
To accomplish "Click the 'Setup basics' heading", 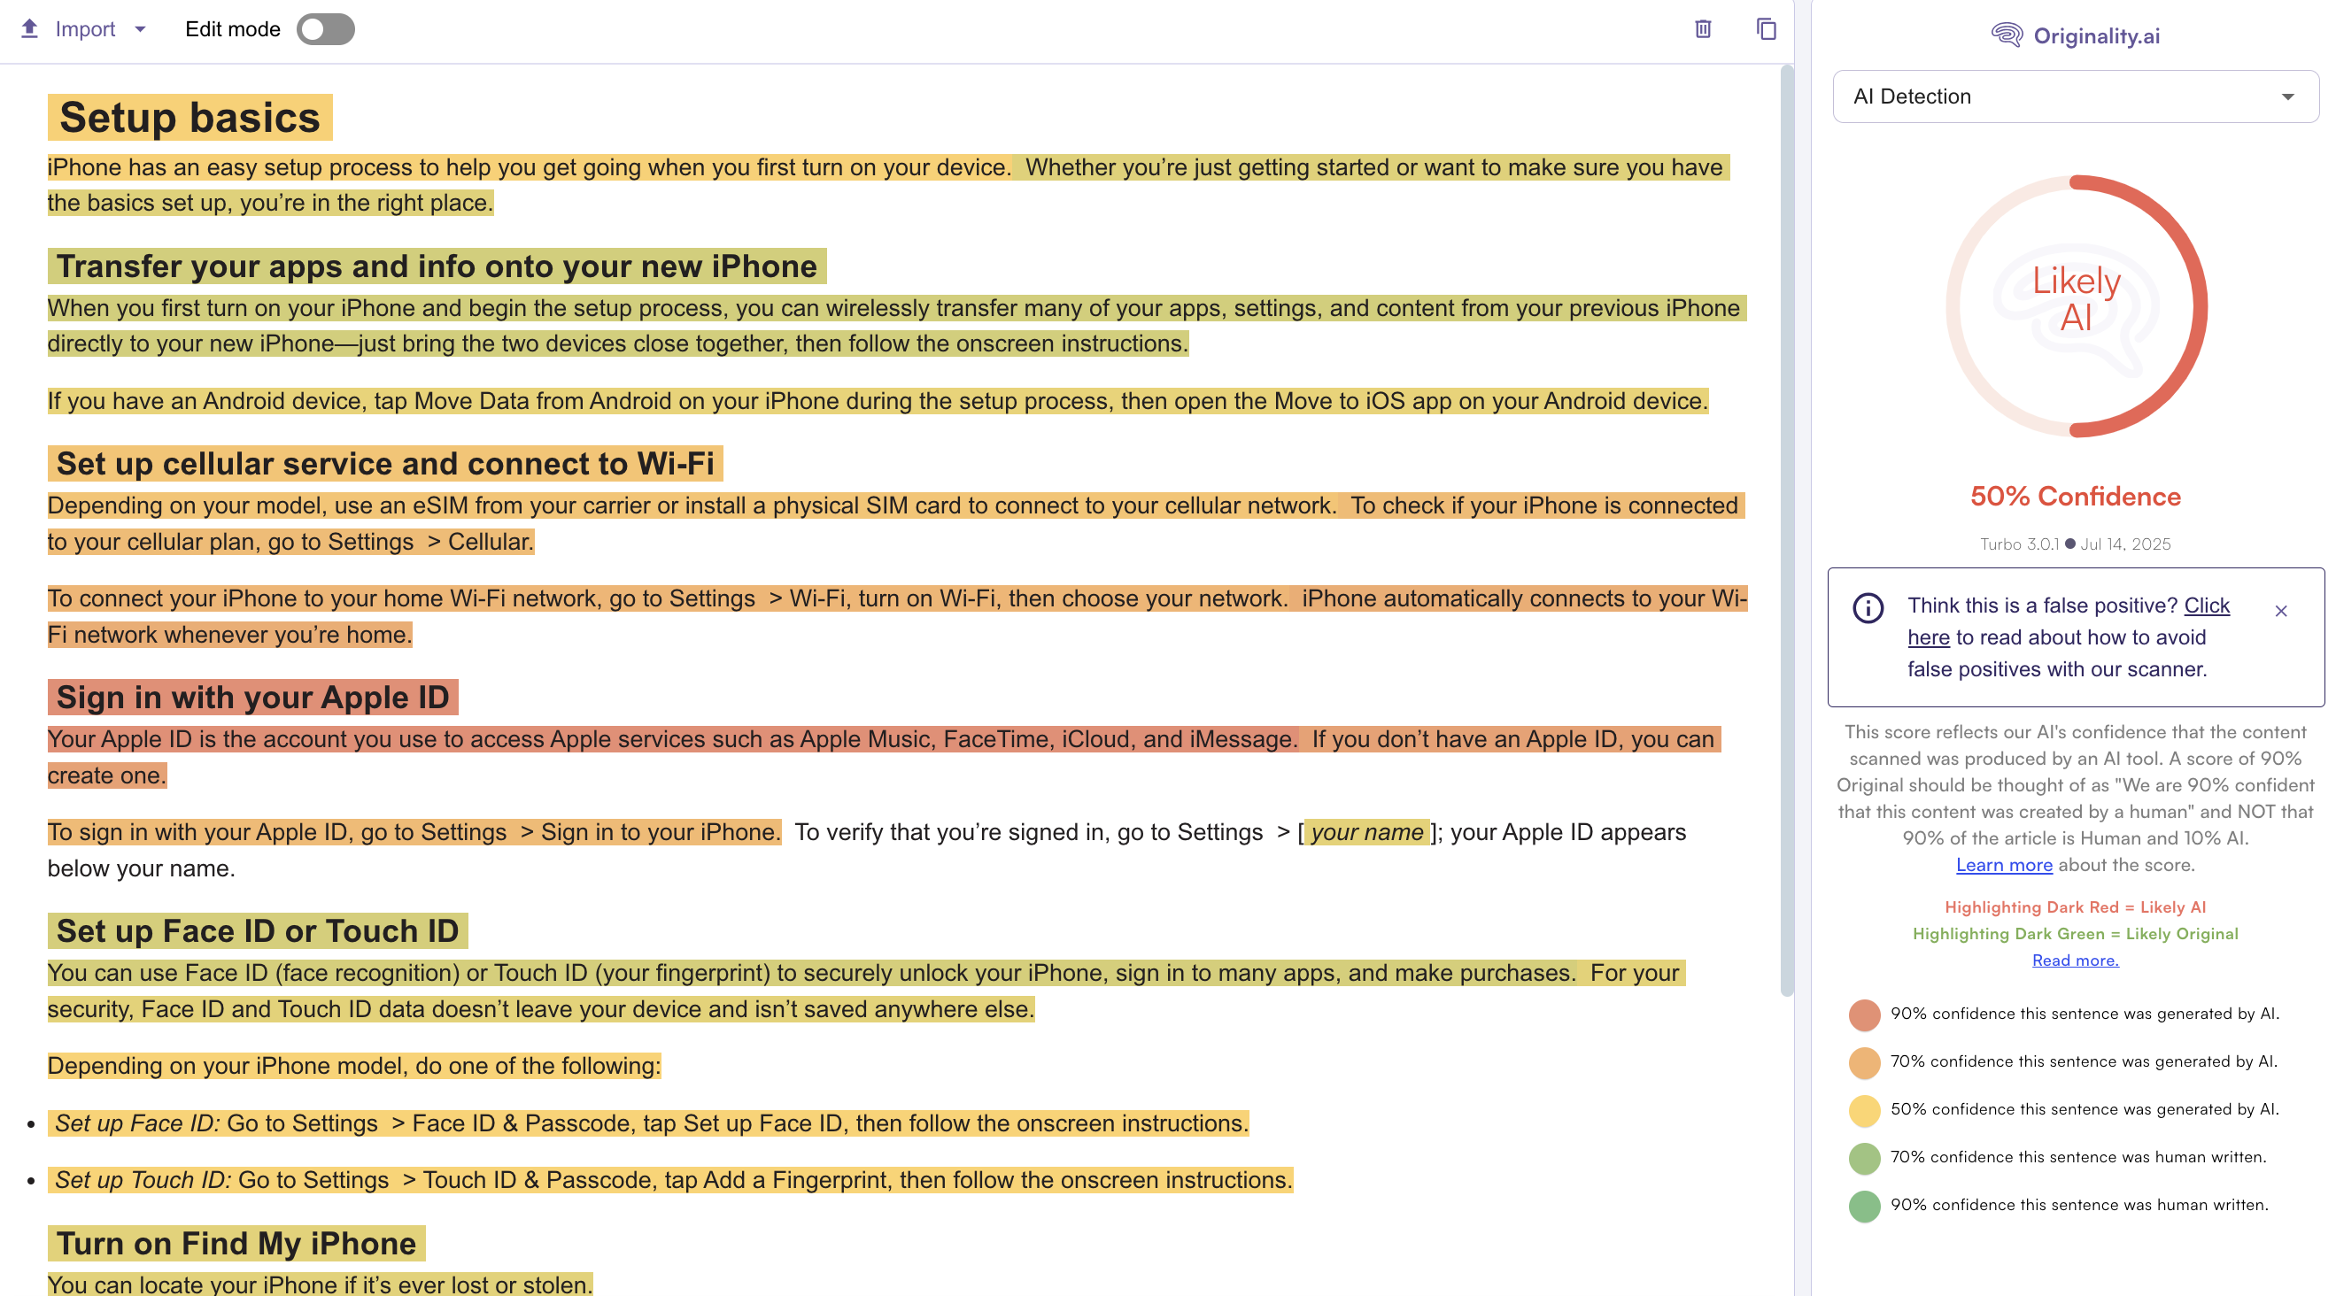I will (190, 118).
